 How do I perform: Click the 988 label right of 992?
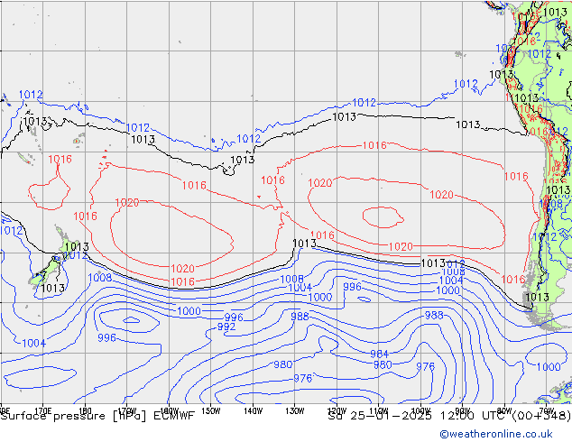point(300,317)
